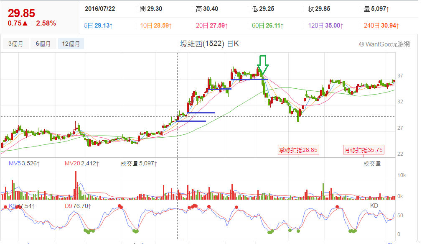The width and height of the screenshot is (422, 244).
Task: Click the 120日 35.00 moving average
Action: (325, 26)
